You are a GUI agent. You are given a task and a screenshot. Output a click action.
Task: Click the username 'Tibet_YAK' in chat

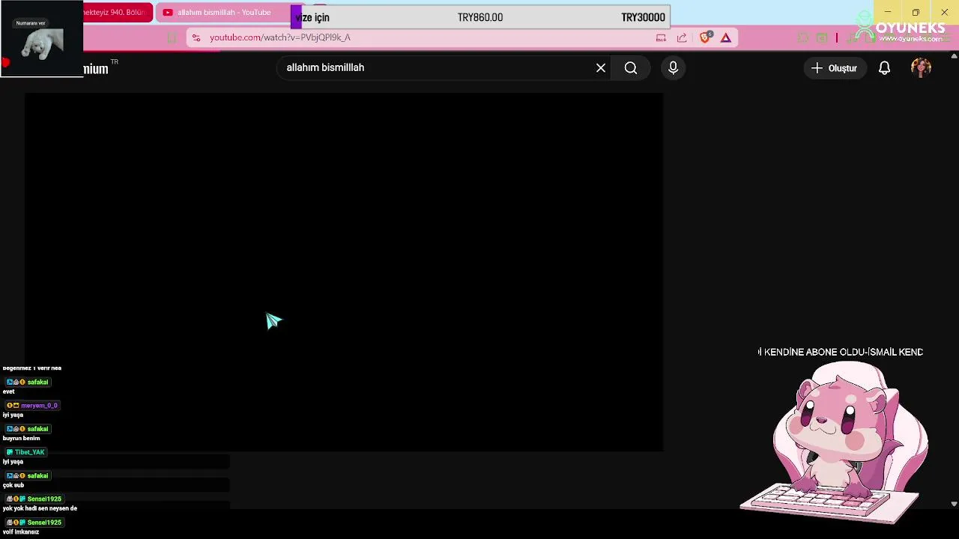point(30,452)
